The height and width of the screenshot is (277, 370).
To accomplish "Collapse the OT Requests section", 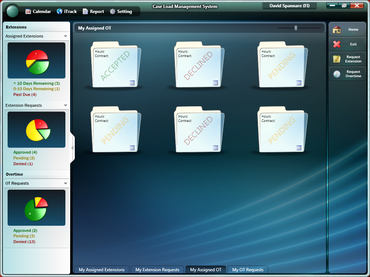I will 65,183.
